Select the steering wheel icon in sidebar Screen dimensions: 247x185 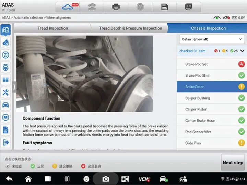pos(5,67)
